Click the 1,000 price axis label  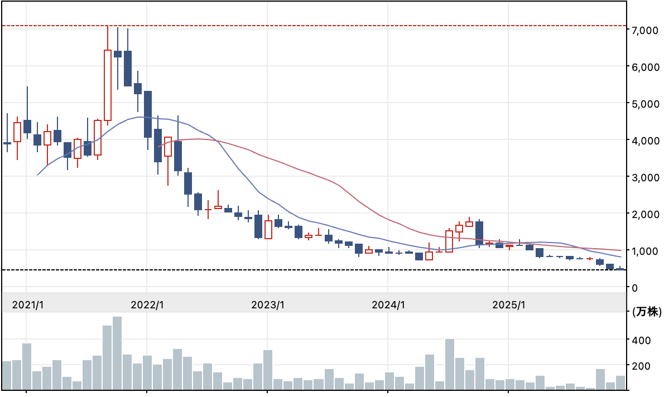tap(645, 251)
